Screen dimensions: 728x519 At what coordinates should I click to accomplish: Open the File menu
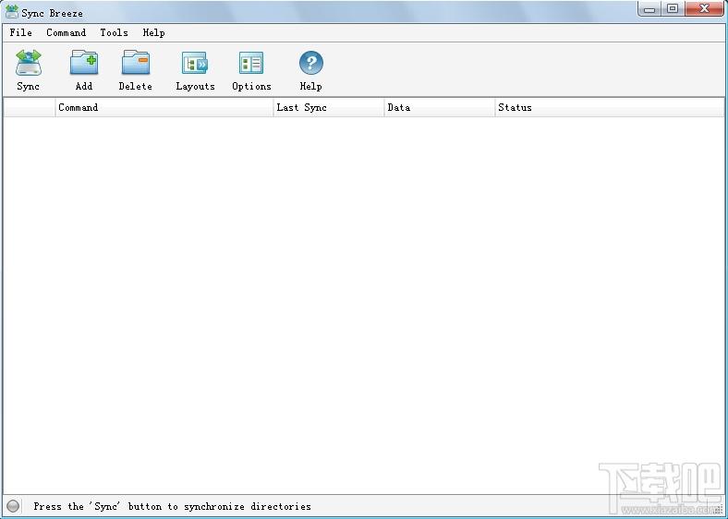coord(21,32)
